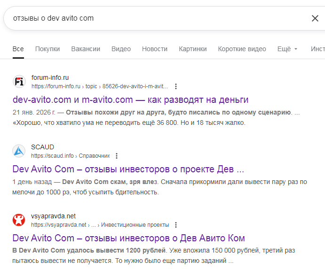Click the snippet 'Отзывы похожи друг на друга'

(x=116, y=112)
